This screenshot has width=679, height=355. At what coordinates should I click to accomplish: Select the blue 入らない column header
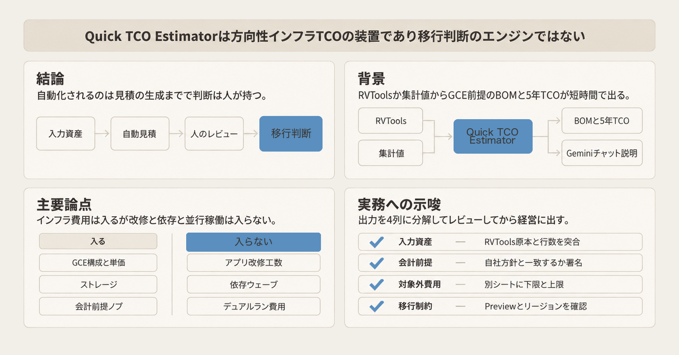(254, 242)
